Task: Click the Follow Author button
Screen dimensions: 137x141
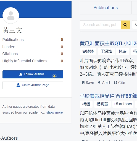Action: [33, 74]
